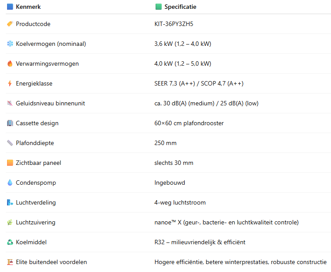The image size is (331, 272).
Task: Click the orange square beside Zichtbaar paneel
Action: [x=10, y=163]
